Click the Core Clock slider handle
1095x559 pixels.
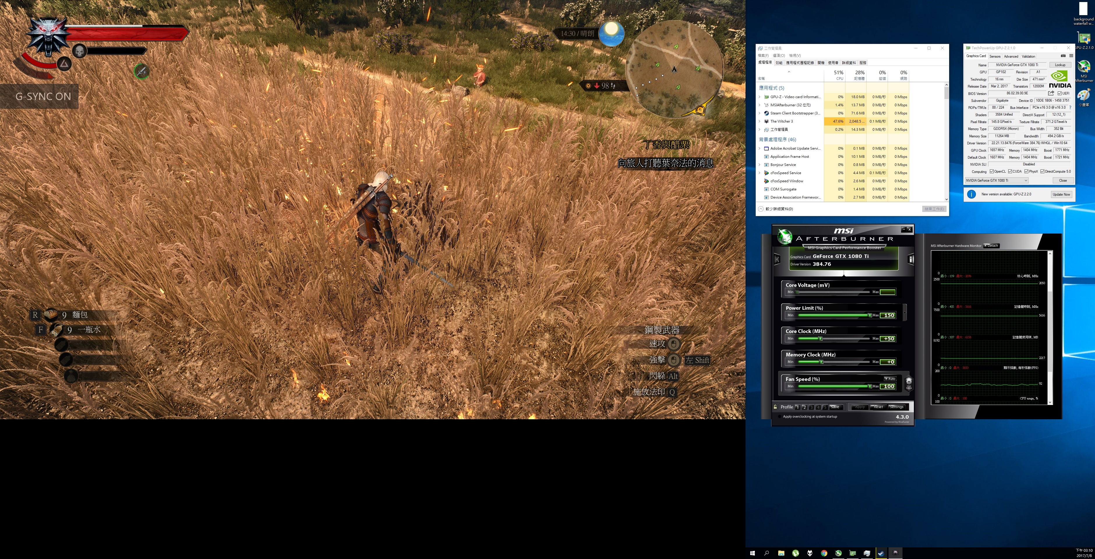click(821, 338)
